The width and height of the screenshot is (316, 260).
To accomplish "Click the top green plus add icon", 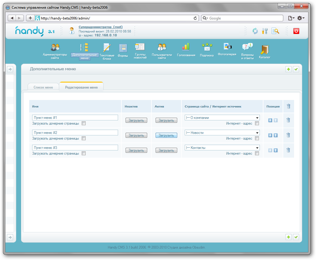I will [x=289, y=69].
